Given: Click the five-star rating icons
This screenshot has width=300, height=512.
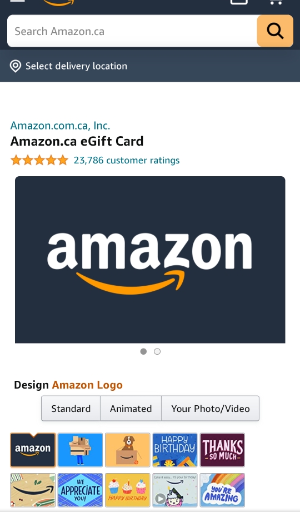Looking at the screenshot, I should [39, 160].
